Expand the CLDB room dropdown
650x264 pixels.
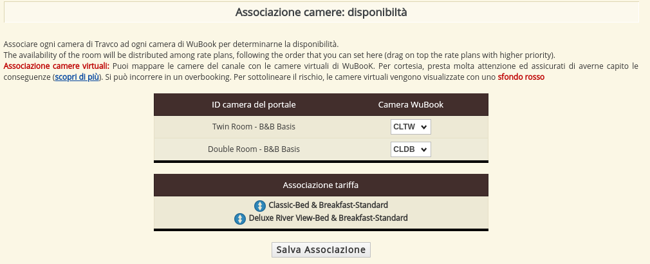coord(411,149)
